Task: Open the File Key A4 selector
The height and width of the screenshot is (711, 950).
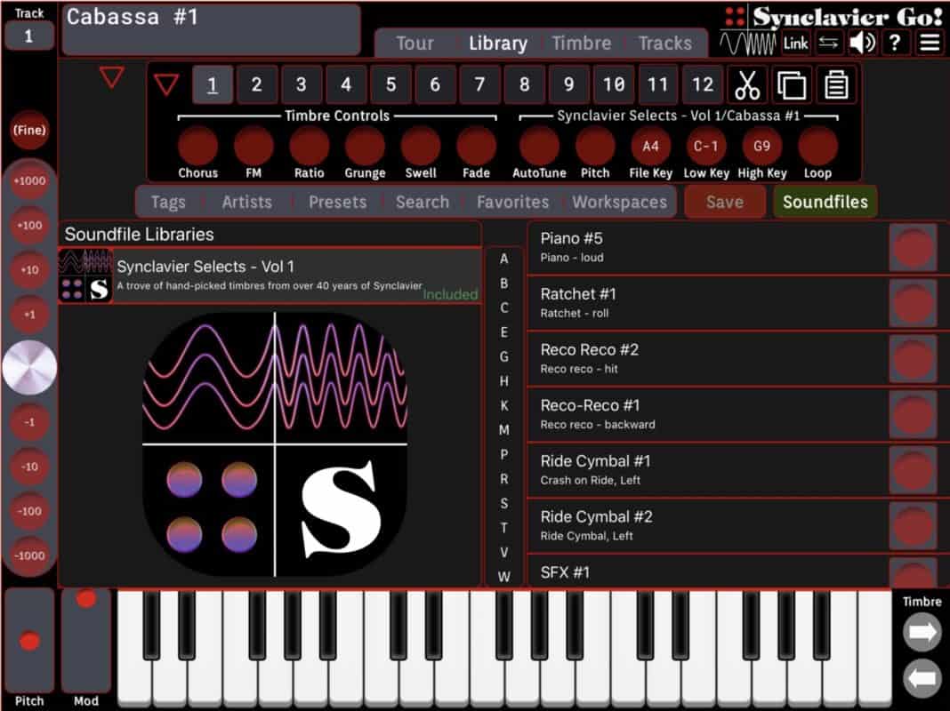Action: [649, 146]
